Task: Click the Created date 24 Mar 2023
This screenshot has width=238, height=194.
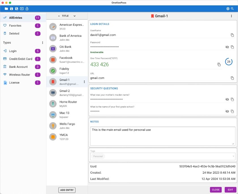Action: (x=219, y=173)
